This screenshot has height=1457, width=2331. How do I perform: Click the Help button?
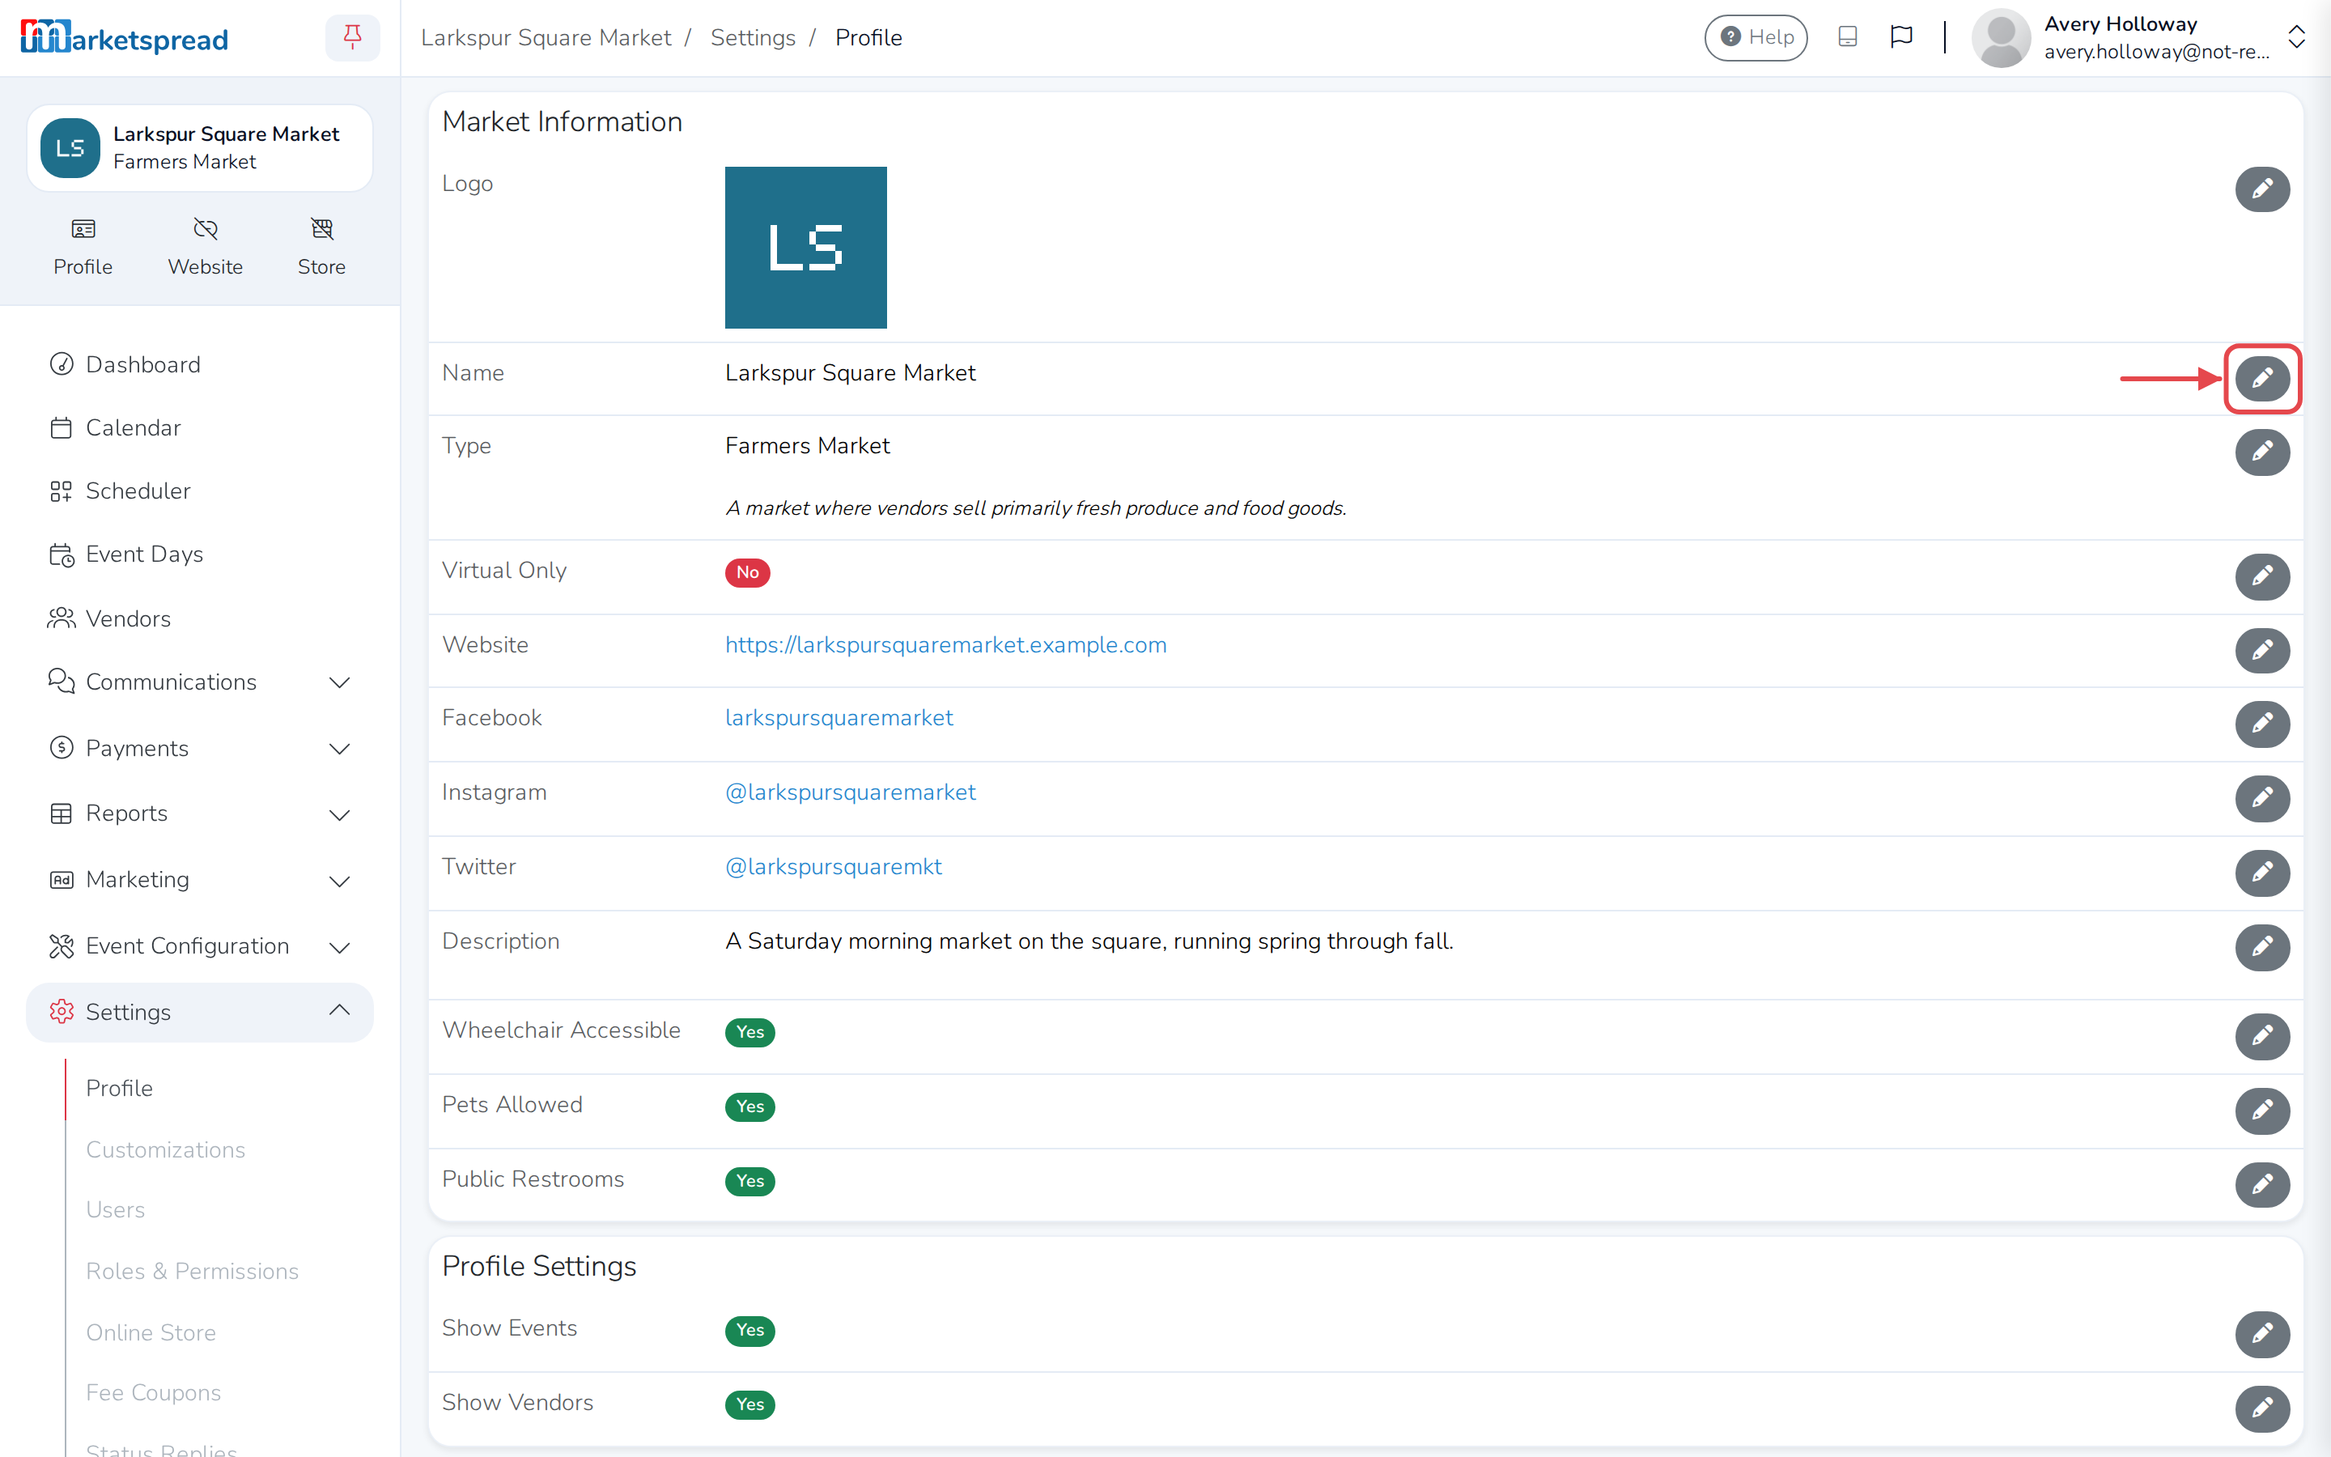click(x=1755, y=37)
